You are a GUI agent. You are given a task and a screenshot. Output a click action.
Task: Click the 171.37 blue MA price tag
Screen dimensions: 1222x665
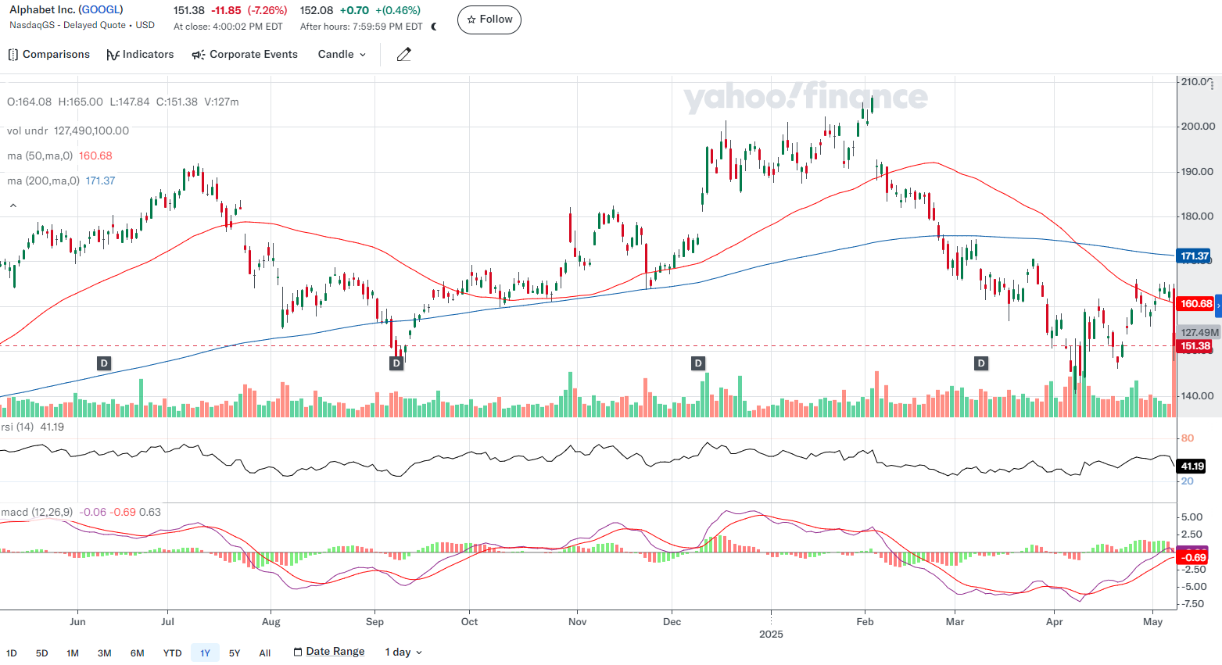(1194, 256)
